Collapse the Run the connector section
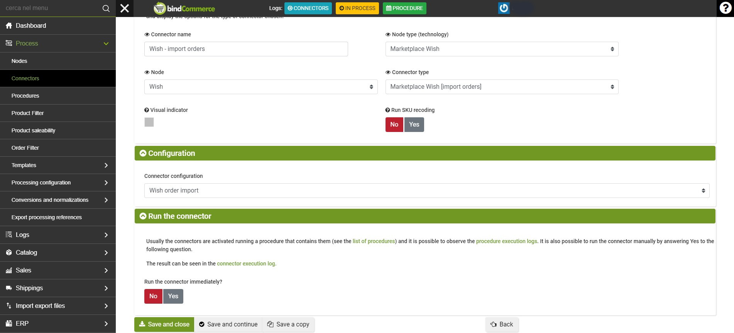 143,216
